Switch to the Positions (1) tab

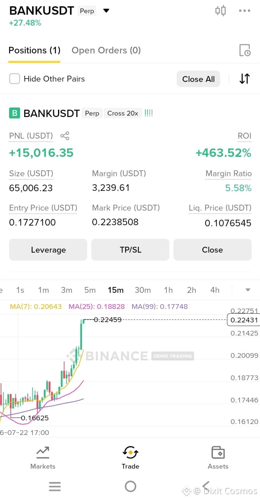tap(34, 50)
